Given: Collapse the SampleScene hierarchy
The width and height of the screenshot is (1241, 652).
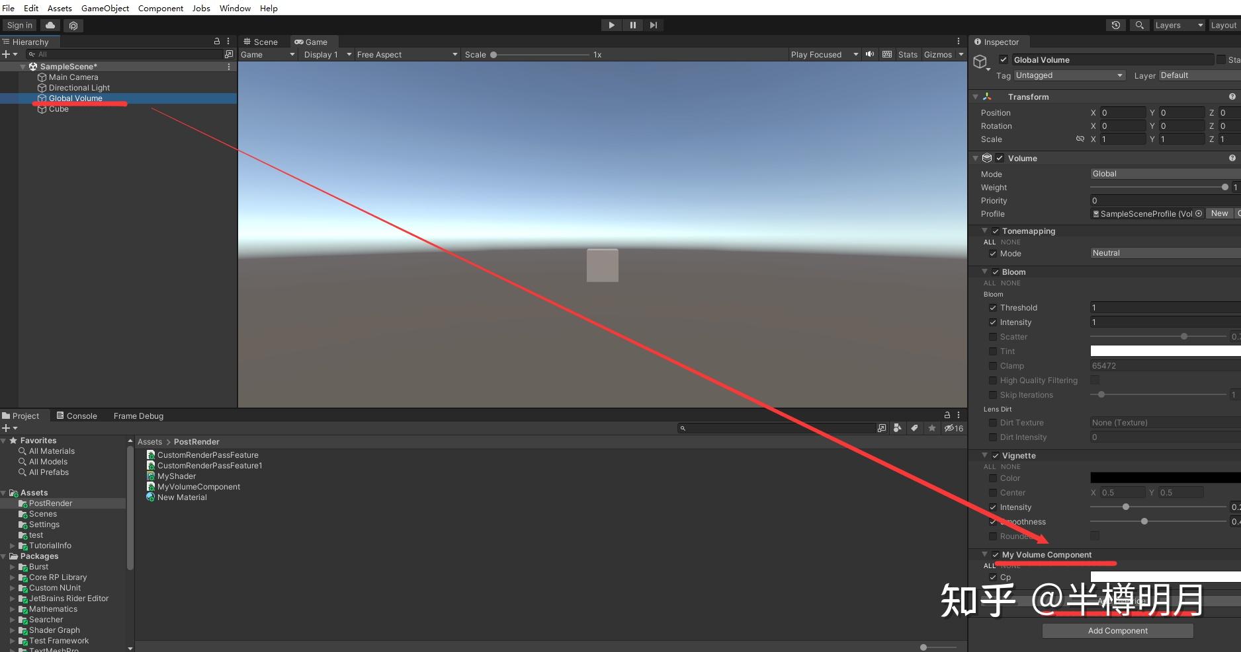Looking at the screenshot, I should coord(22,66).
